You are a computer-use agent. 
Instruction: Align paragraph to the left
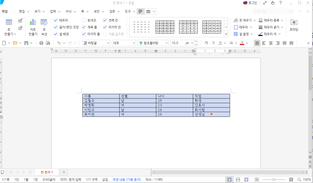tap(264, 43)
